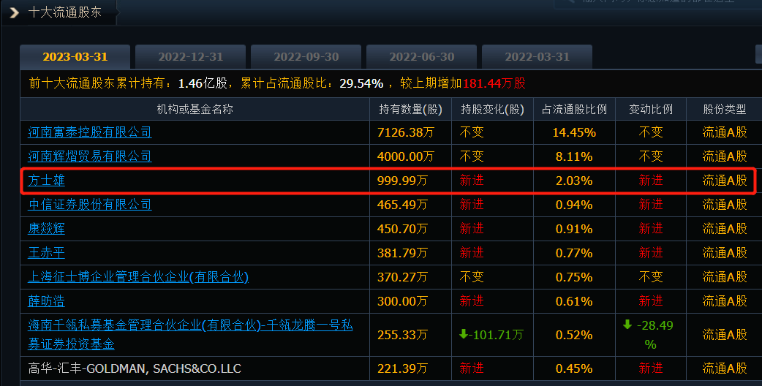Click the 221.39万 holding value
The width and height of the screenshot is (762, 386).
[402, 368]
